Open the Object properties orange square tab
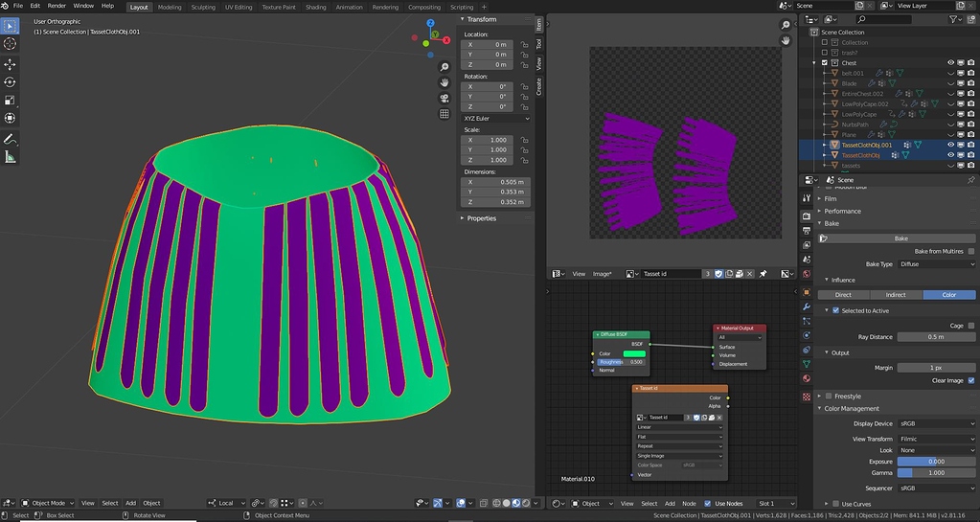Screen dimensions: 980x522 tap(807, 292)
